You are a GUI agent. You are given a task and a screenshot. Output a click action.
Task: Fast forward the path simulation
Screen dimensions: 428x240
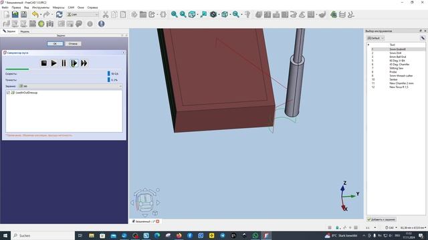(84, 63)
